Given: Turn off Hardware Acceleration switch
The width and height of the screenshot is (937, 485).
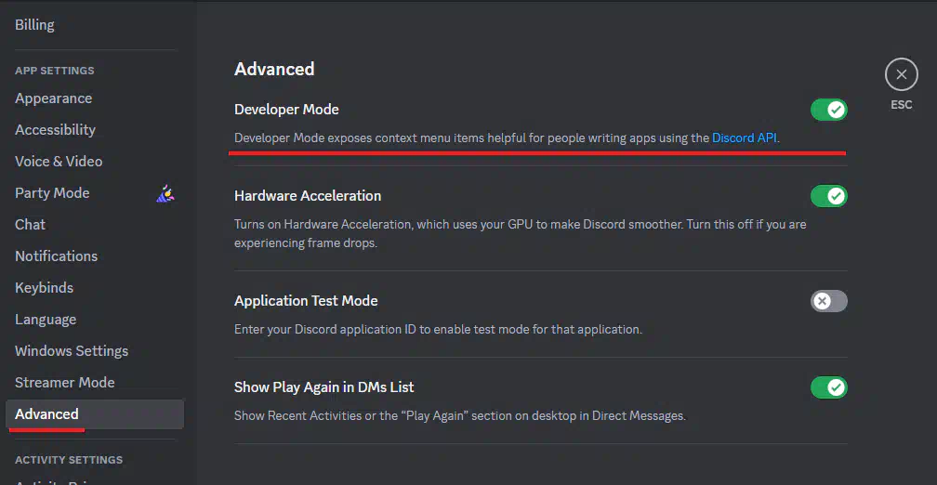Looking at the screenshot, I should pos(829,196).
